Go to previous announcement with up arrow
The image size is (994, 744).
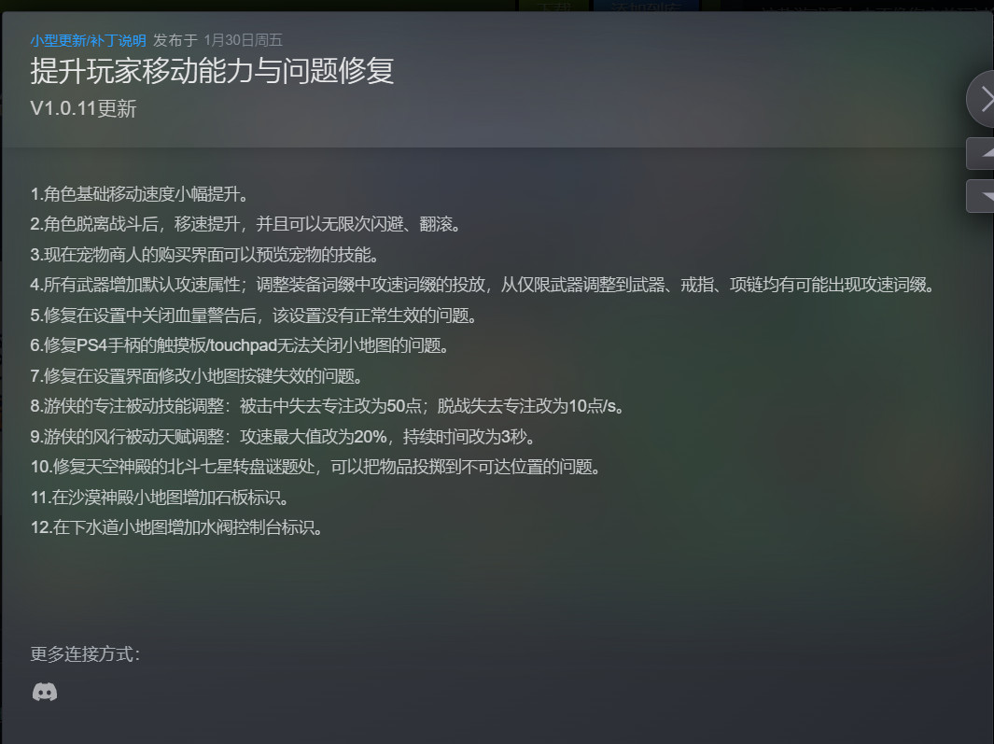(x=982, y=153)
